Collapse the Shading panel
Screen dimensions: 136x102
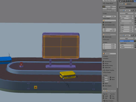pyautogui.click(x=103, y=59)
